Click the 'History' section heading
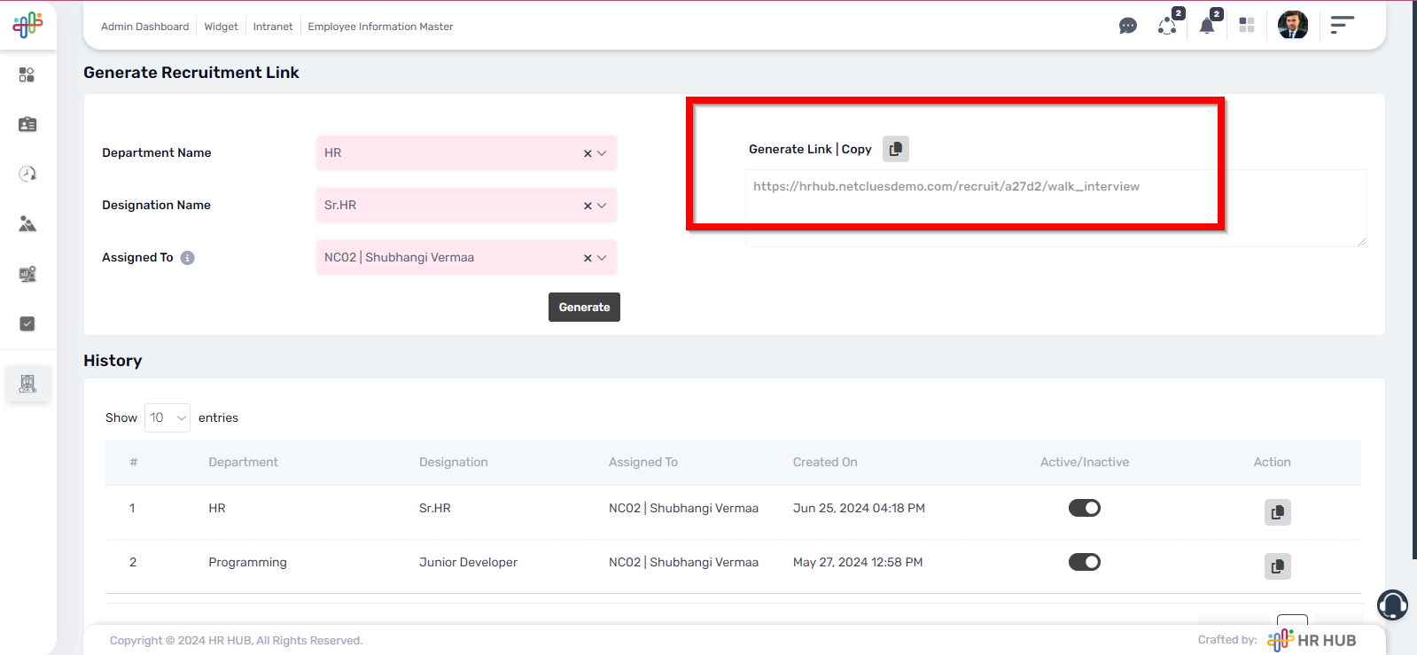This screenshot has height=655, width=1417. coord(113,361)
